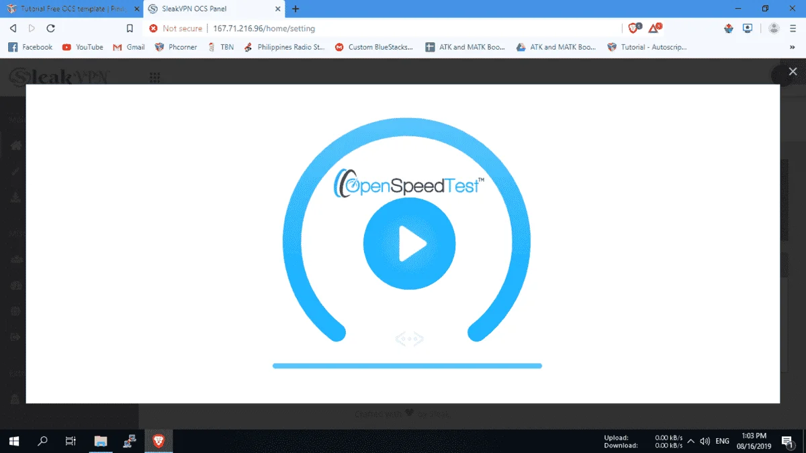Click the code brackets icon below the gauge
The width and height of the screenshot is (806, 453).
409,339
